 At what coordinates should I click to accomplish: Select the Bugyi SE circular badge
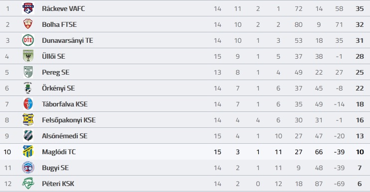click(x=28, y=168)
